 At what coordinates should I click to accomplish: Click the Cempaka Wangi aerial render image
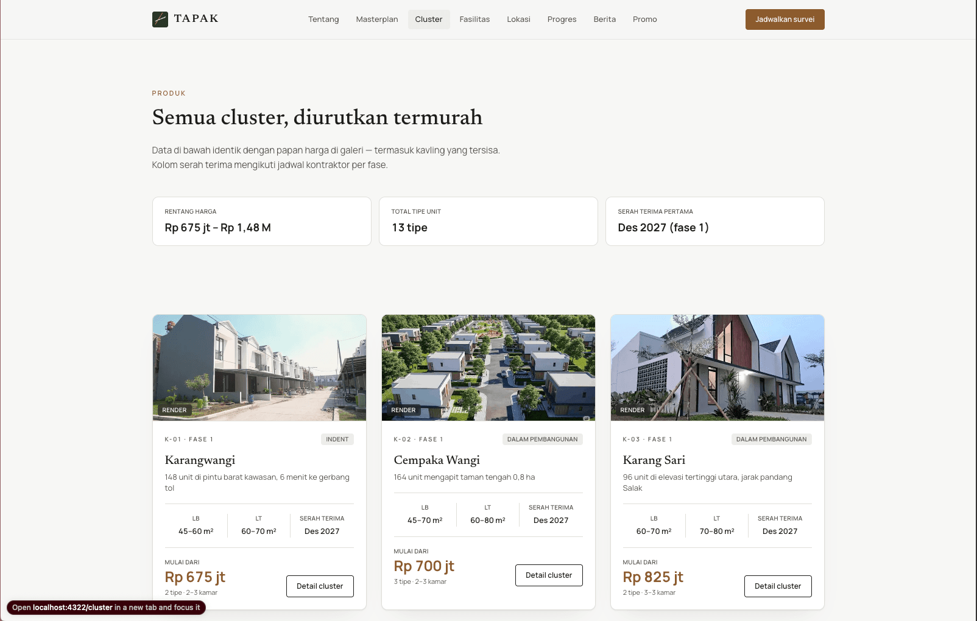488,368
